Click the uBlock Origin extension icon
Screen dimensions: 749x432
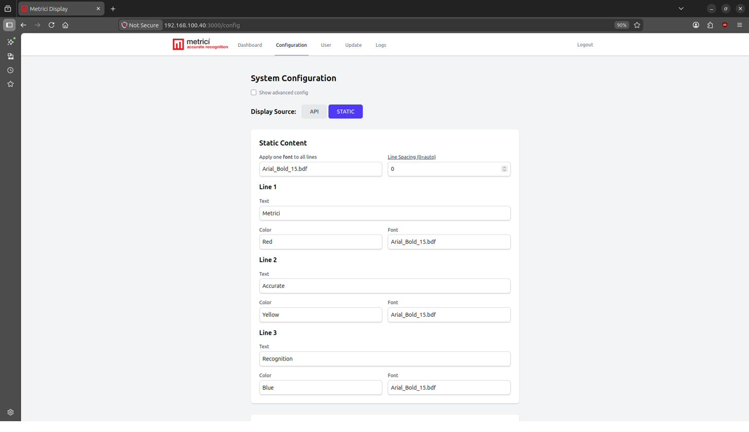pyautogui.click(x=725, y=25)
